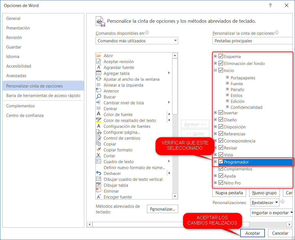Click the Nueva pestaña button
295x240 pixels.
click(x=229, y=193)
